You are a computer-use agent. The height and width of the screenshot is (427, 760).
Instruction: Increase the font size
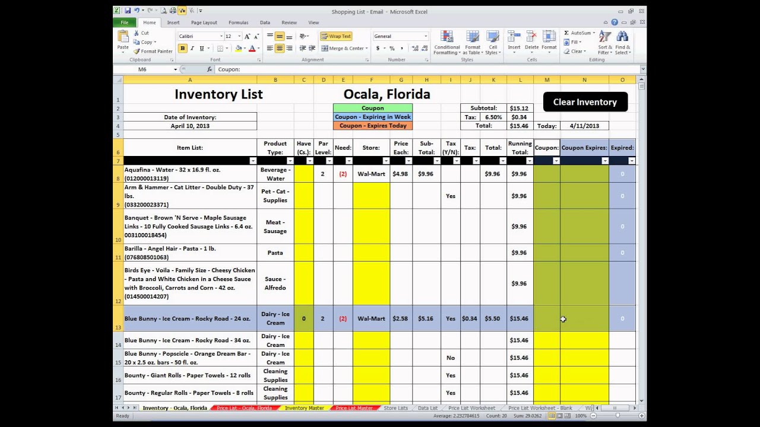(x=247, y=36)
